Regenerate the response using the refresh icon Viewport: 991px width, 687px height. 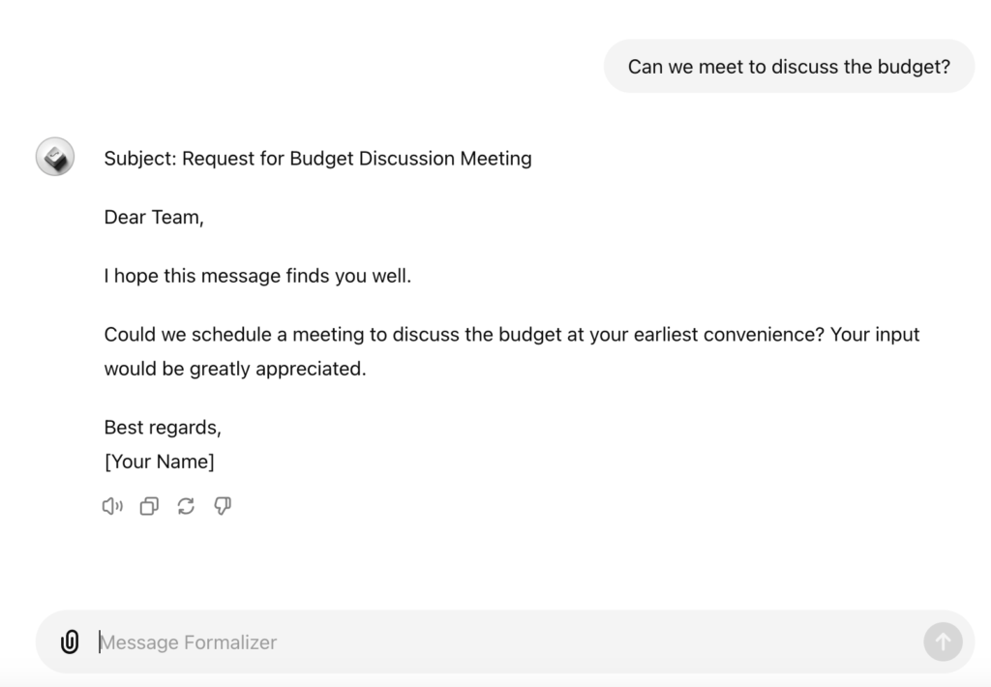coord(186,506)
